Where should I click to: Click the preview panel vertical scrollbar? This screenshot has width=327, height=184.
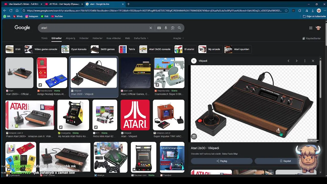coord(321,79)
